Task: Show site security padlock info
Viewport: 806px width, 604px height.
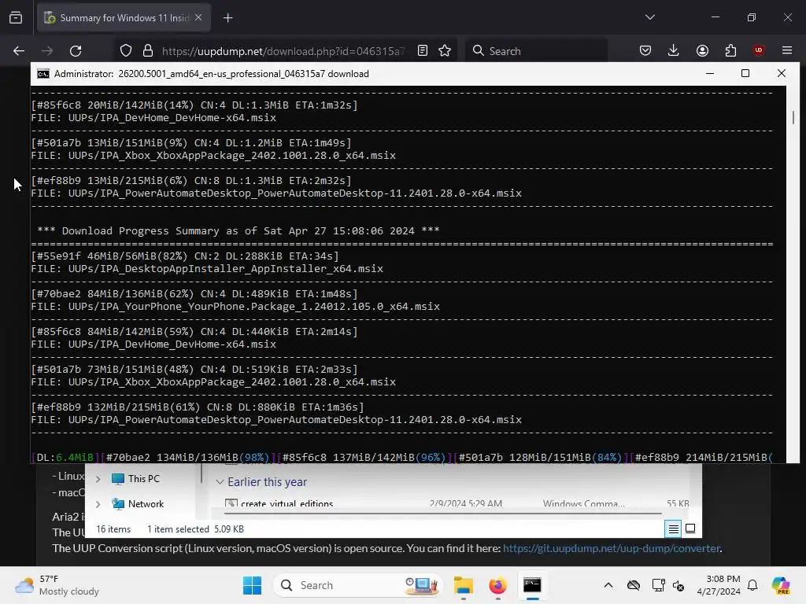Action: coord(148,51)
